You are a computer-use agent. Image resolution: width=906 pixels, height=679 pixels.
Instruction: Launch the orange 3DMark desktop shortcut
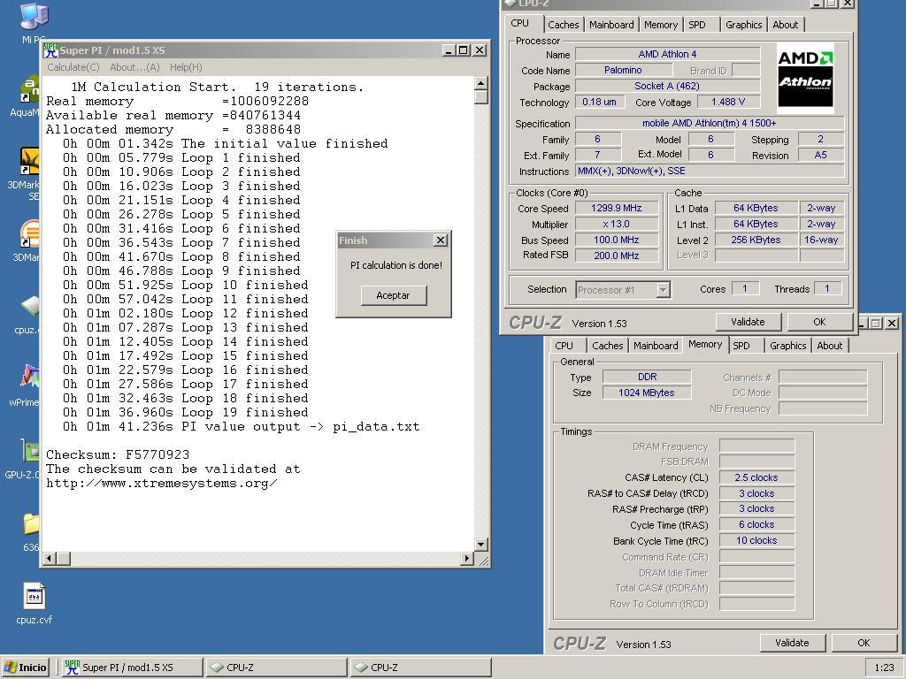(x=29, y=233)
